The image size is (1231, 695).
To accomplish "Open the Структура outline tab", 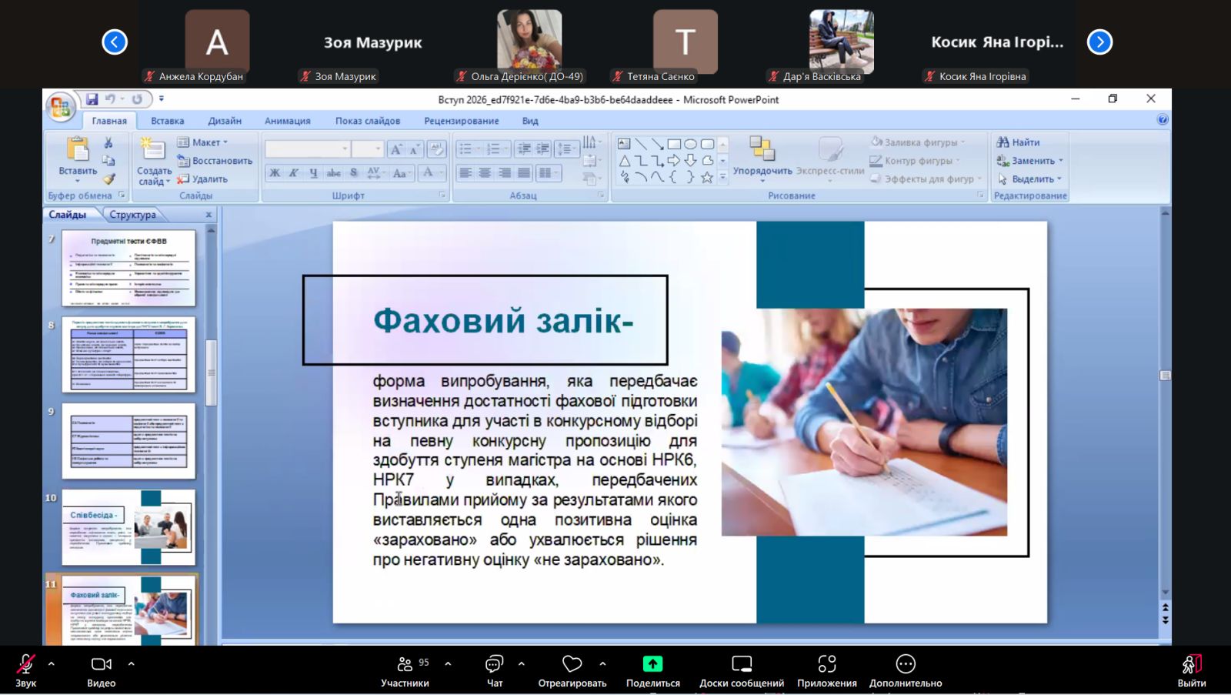I will [x=132, y=215].
